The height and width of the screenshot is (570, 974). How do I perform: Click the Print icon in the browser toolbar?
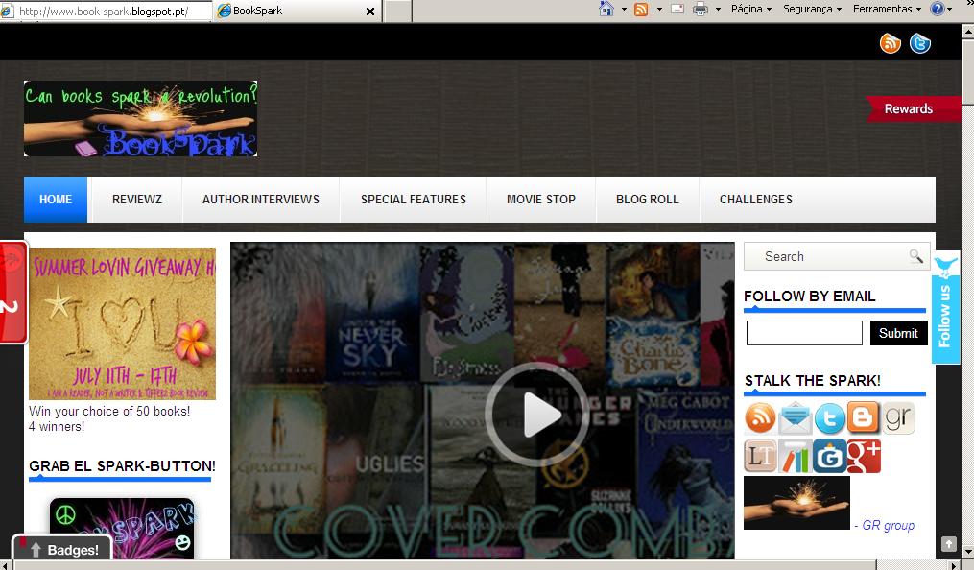pyautogui.click(x=701, y=9)
